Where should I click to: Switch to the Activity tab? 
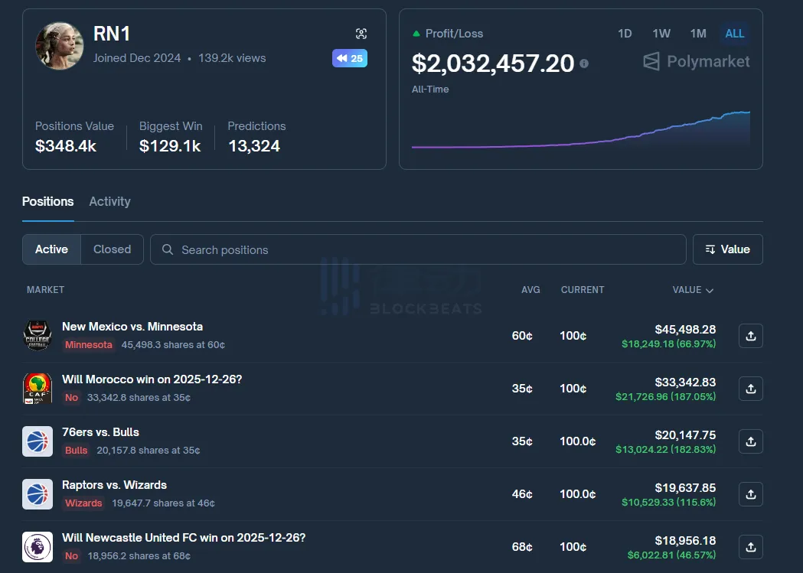pyautogui.click(x=109, y=201)
